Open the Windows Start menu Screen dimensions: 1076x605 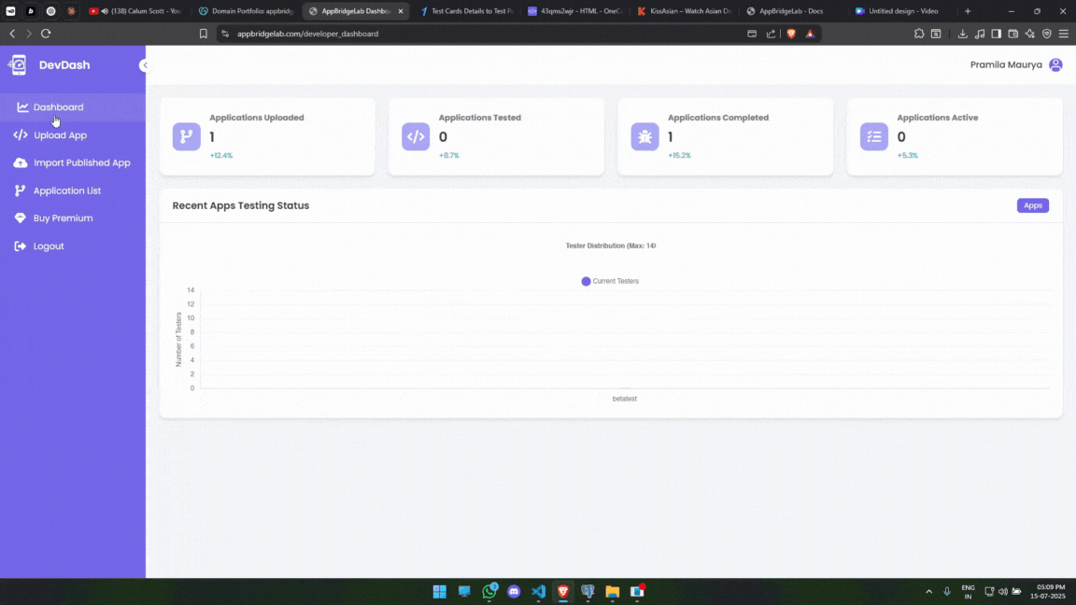(440, 591)
